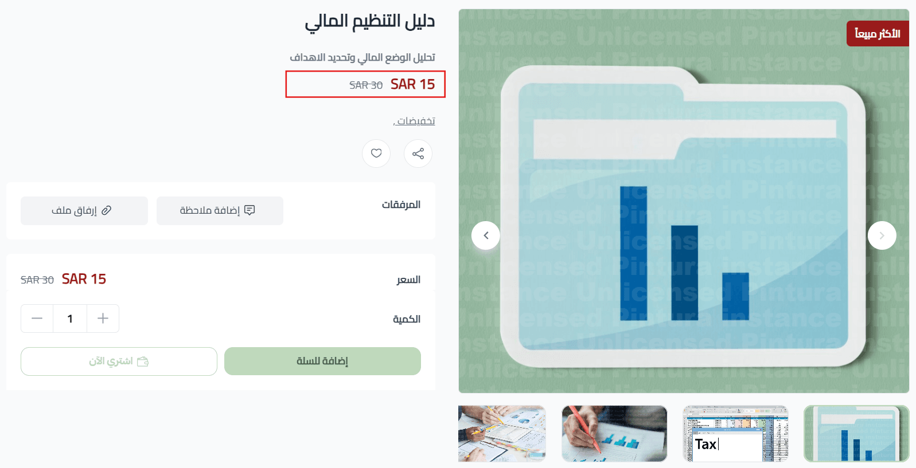The image size is (916, 468).
Task: Decrease quantity with minus button
Action: tap(37, 318)
